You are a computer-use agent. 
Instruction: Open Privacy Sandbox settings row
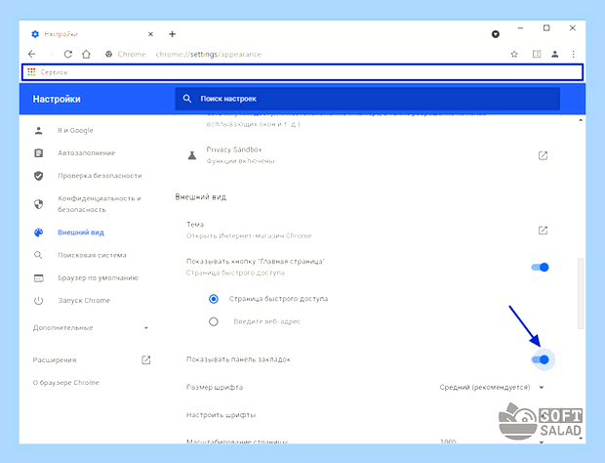click(367, 155)
